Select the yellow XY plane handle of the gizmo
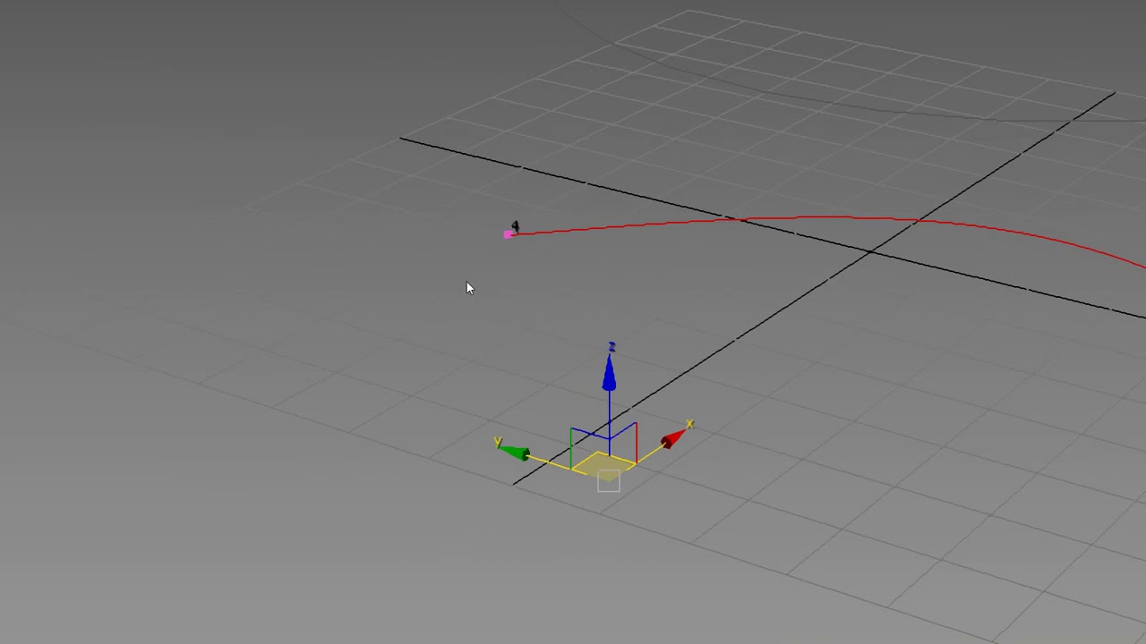 click(x=603, y=465)
